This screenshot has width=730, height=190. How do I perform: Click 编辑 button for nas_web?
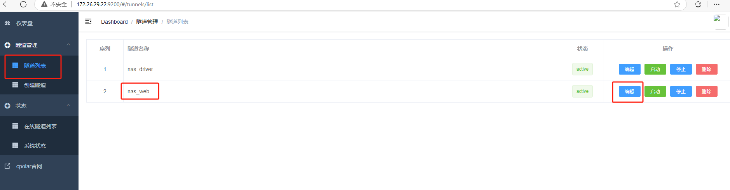(629, 91)
